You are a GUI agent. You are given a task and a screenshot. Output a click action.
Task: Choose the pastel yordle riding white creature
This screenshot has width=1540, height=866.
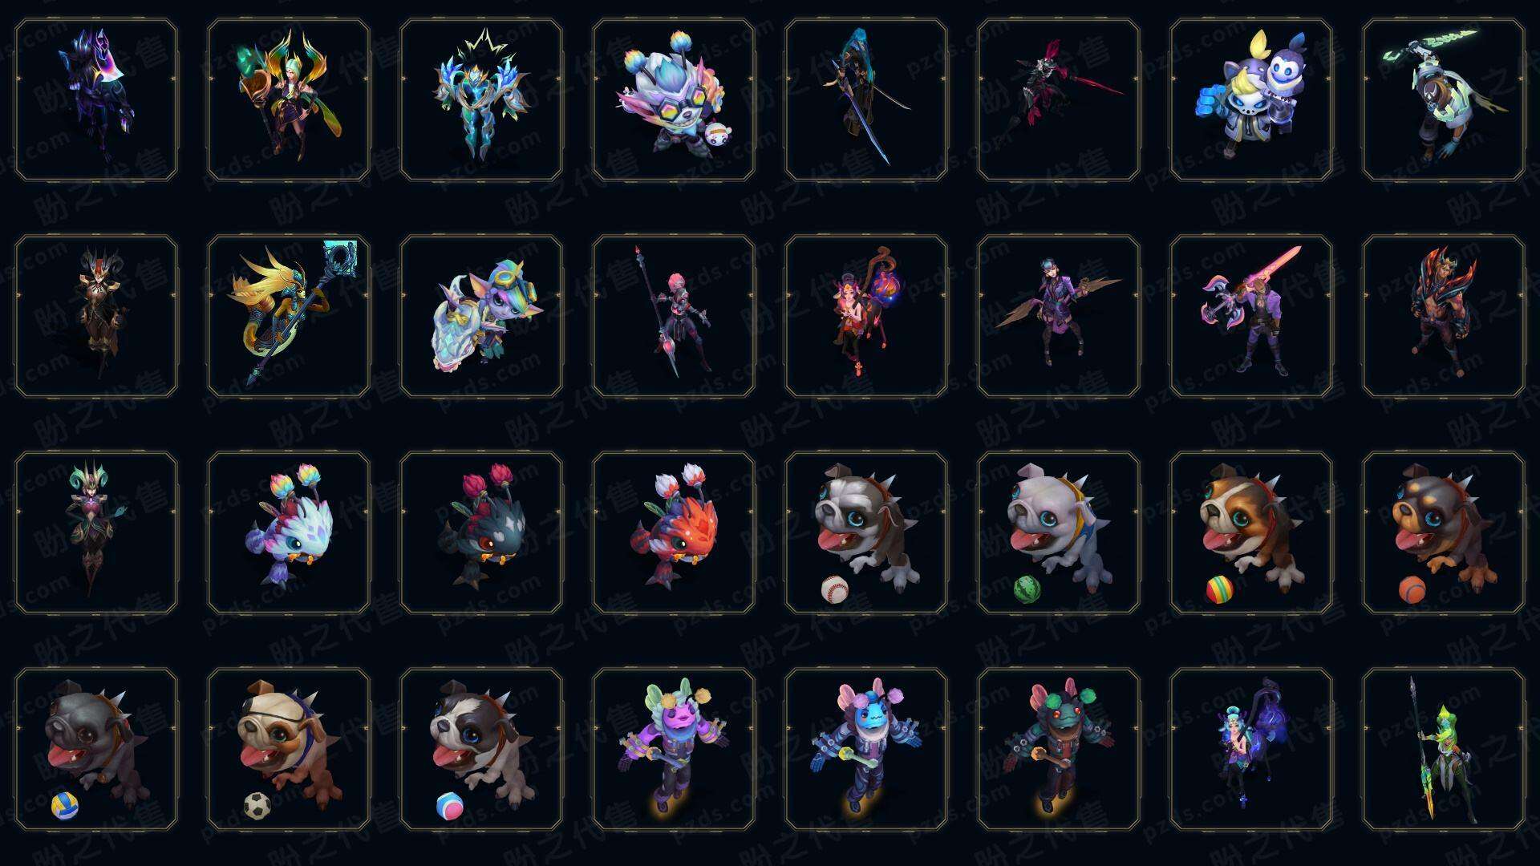(481, 316)
